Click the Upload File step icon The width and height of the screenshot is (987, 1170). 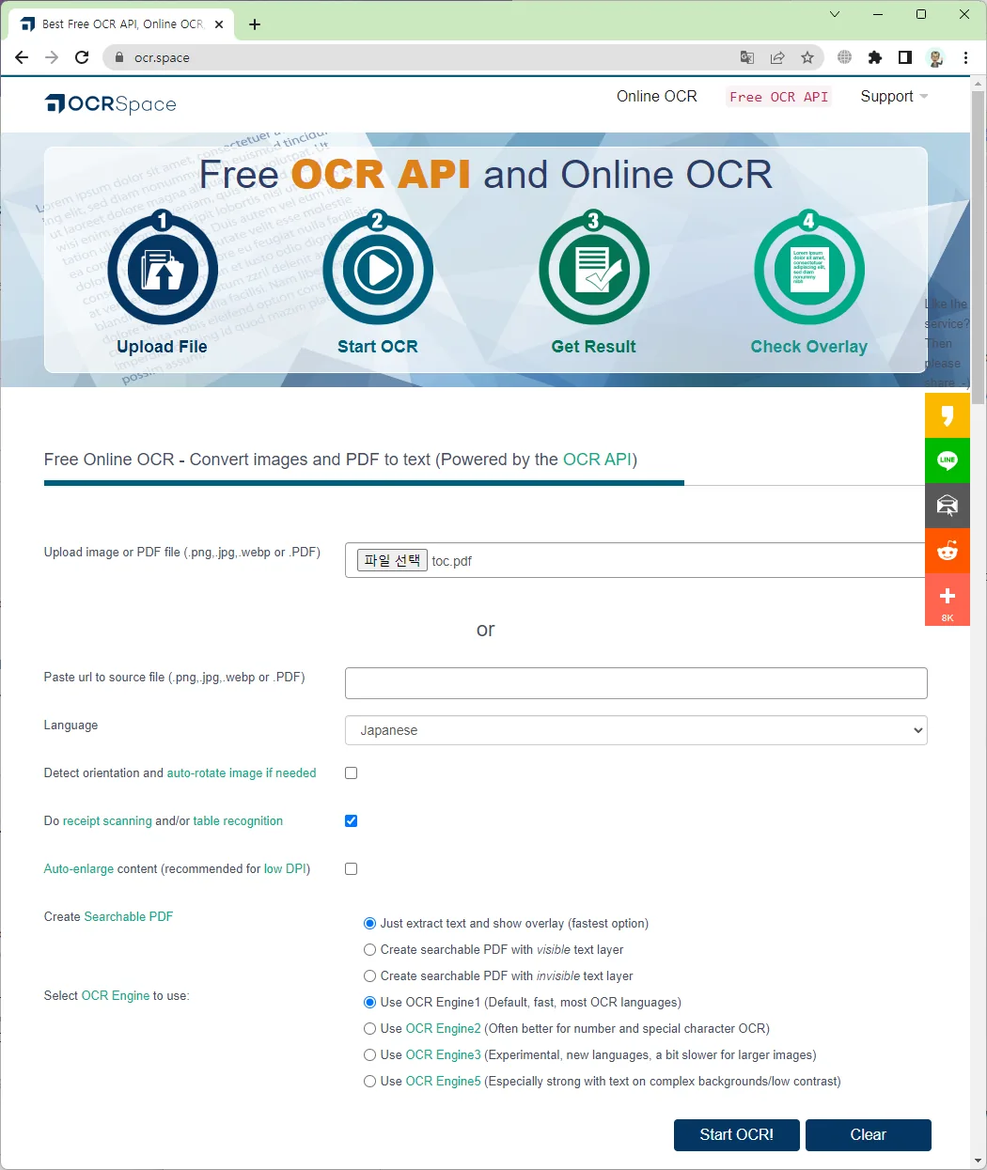click(x=163, y=269)
